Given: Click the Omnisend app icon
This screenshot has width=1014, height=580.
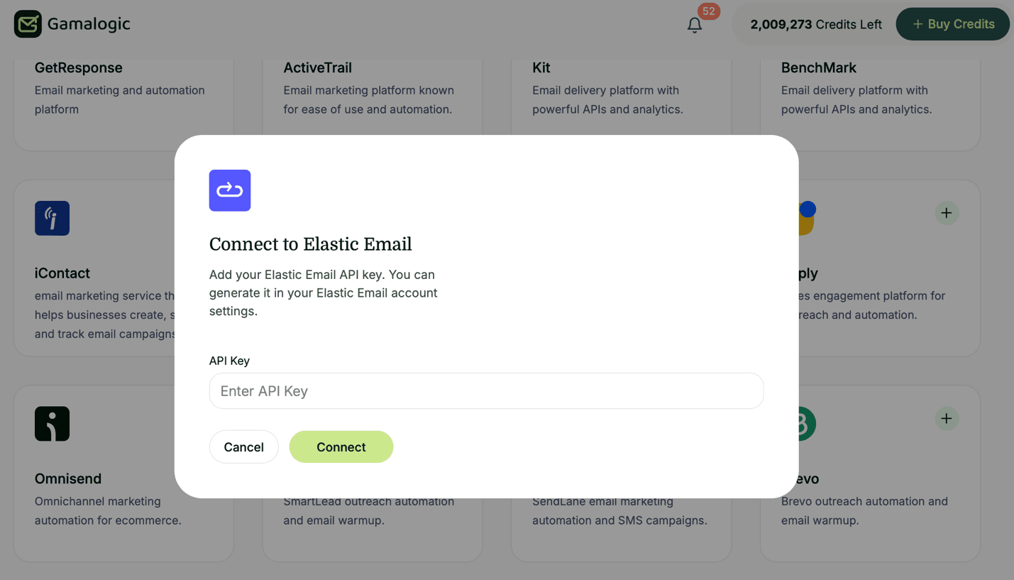Looking at the screenshot, I should (x=52, y=424).
